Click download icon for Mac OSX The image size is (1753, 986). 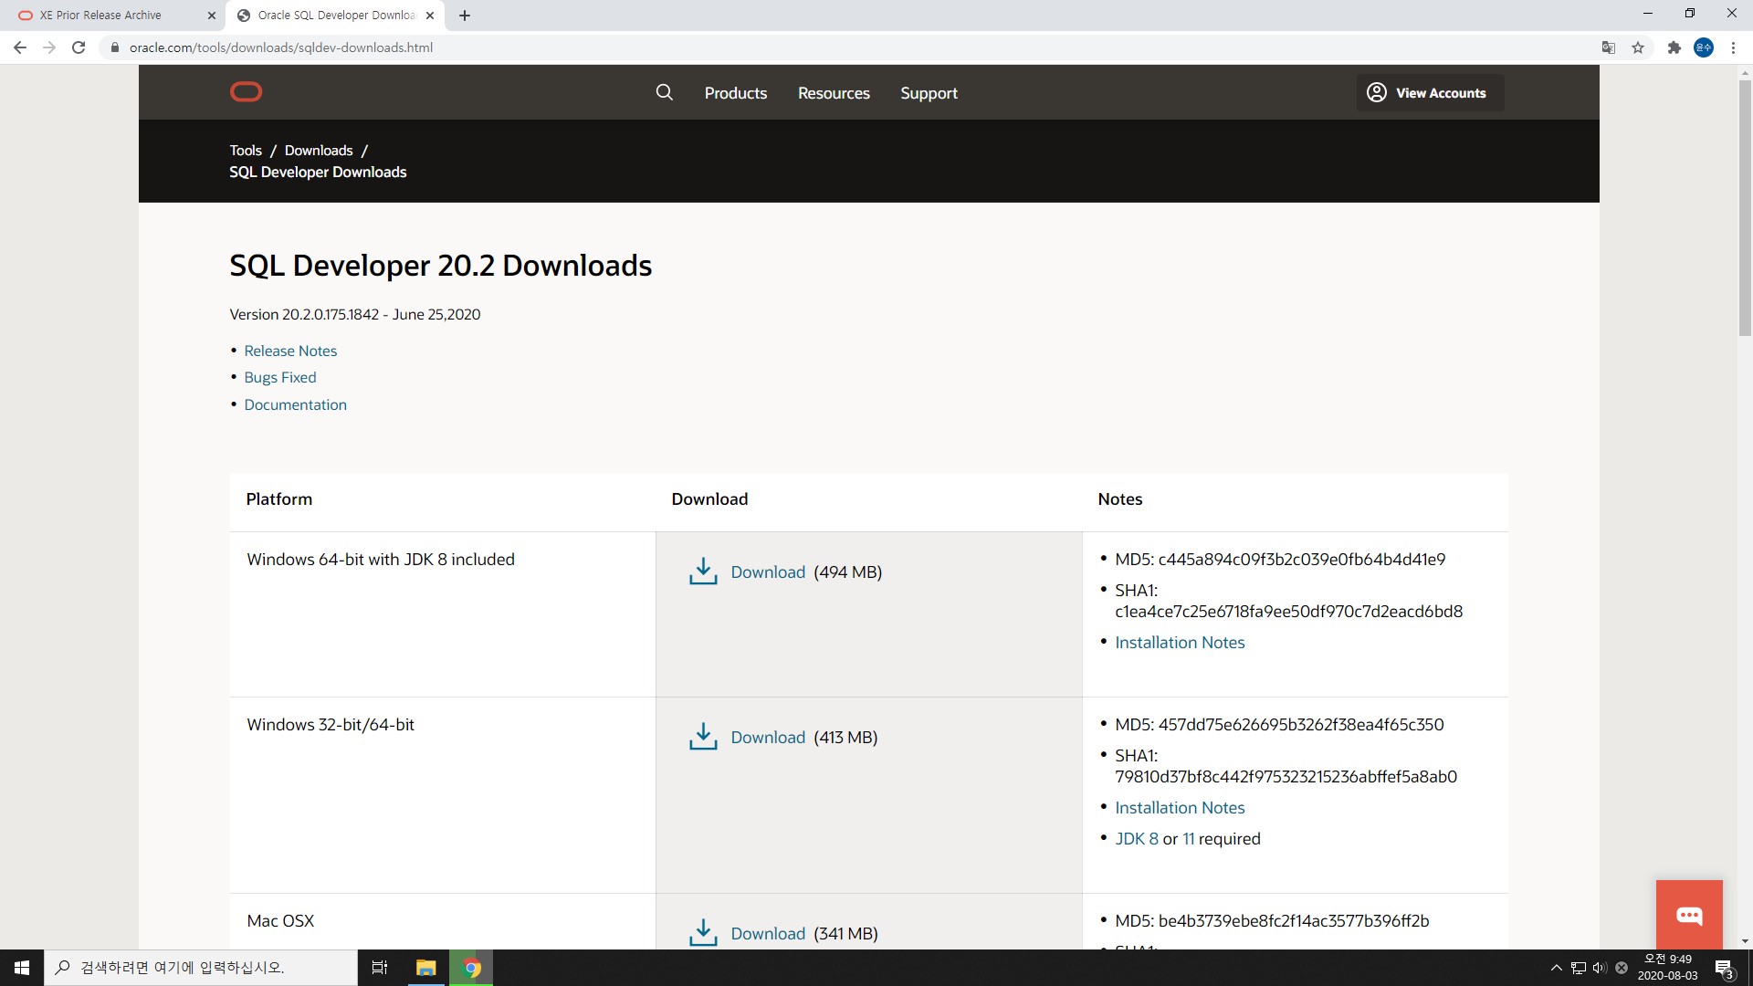[703, 932]
